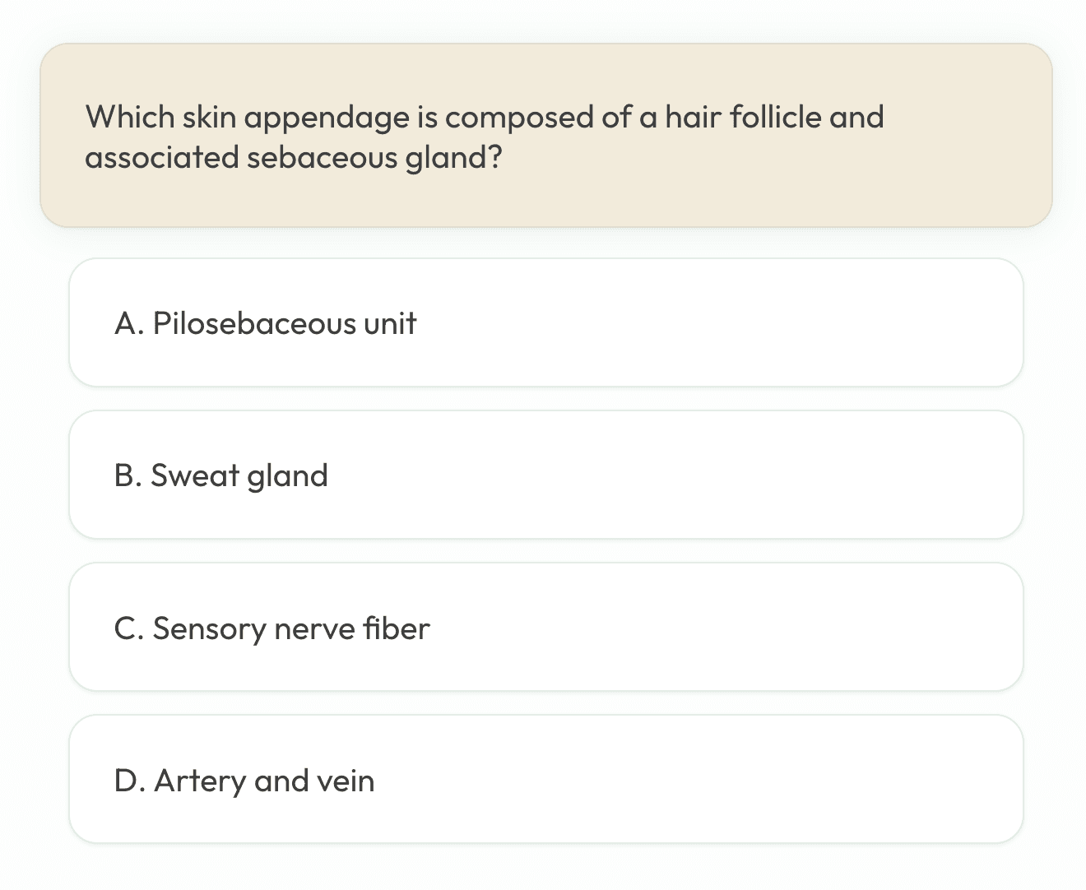The height and width of the screenshot is (890, 1086).
Task: Click the question text mentioning hair follicle
Action: (484, 117)
